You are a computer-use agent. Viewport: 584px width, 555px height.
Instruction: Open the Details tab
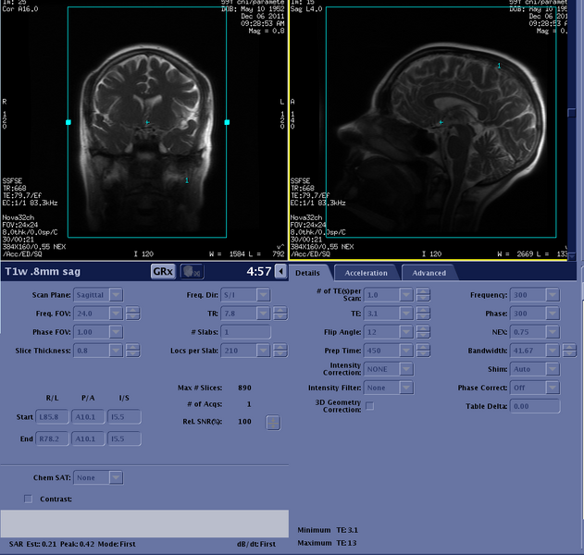pos(308,273)
